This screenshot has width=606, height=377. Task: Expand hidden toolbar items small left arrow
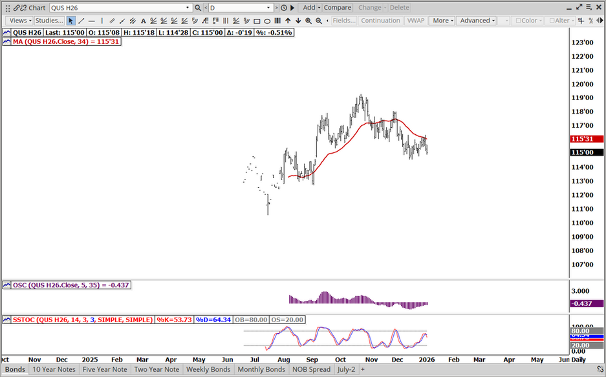point(327,21)
